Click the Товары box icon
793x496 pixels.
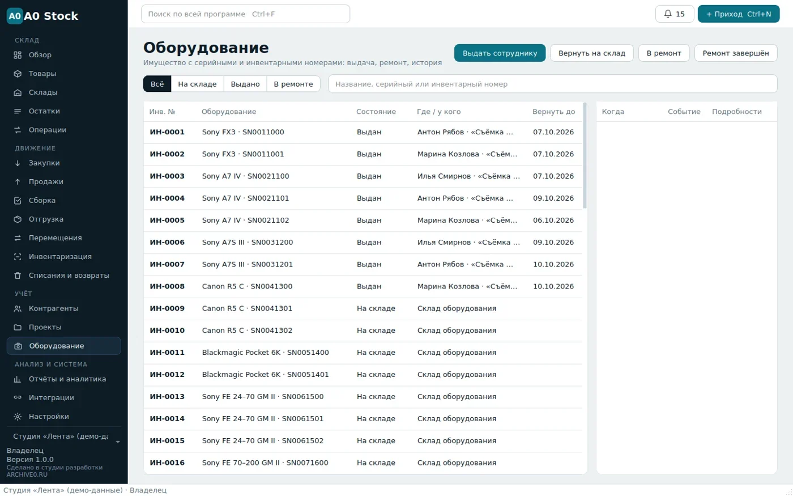point(18,74)
